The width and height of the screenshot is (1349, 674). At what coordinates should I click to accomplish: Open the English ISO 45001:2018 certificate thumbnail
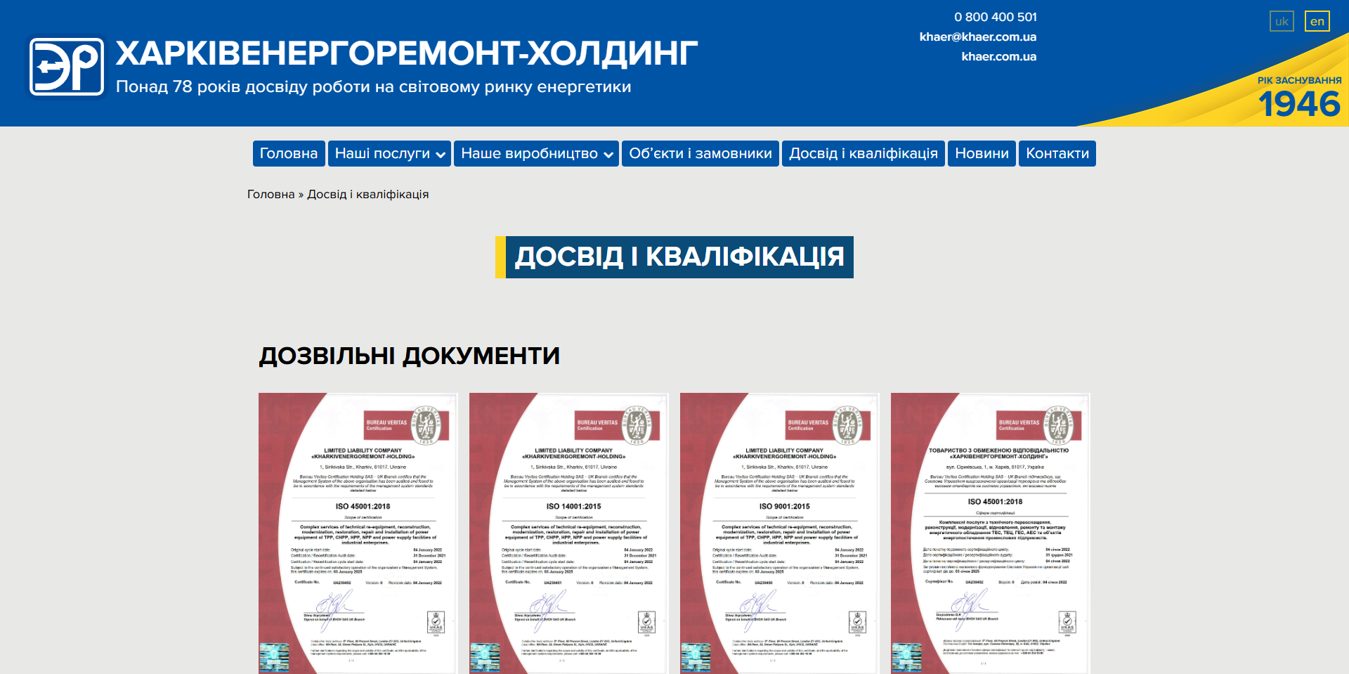(x=358, y=533)
